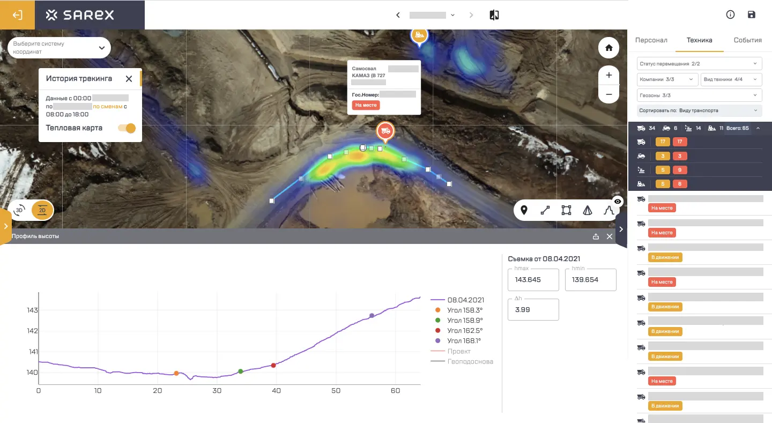Activate the line measurement tool
Screen dimensions: 772x423
pyautogui.click(x=545, y=210)
